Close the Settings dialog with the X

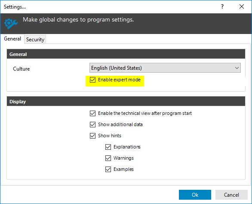click(x=242, y=6)
